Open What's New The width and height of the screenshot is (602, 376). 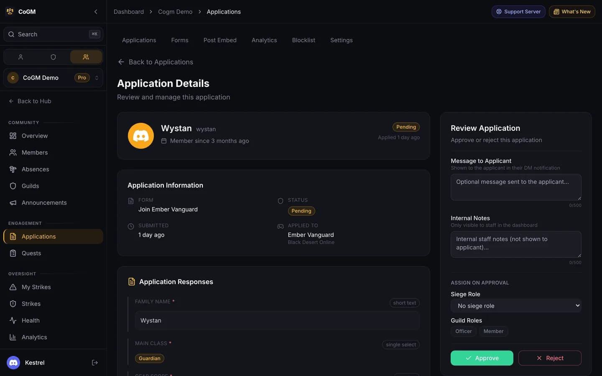572,12
